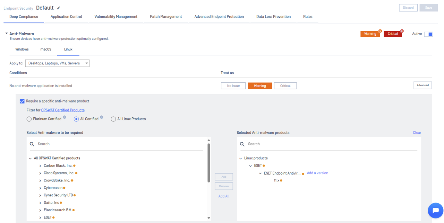Click the scroll up arrow of product list

(x=209, y=140)
